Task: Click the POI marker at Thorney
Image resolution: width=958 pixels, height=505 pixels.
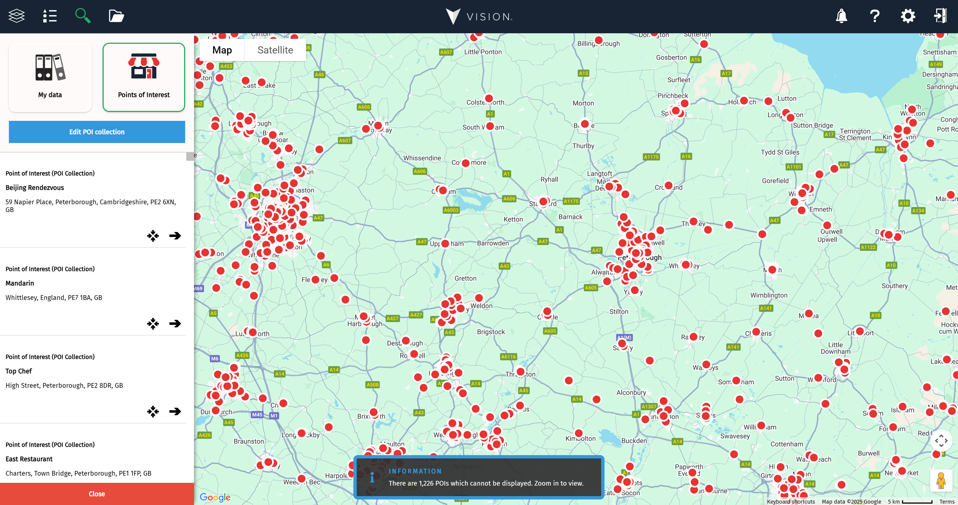Action: (x=694, y=222)
